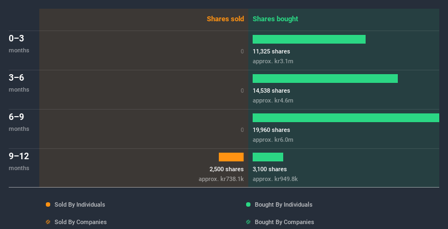This screenshot has width=448, height=229.
Task: Click the Shares sold column header
Action: (225, 19)
